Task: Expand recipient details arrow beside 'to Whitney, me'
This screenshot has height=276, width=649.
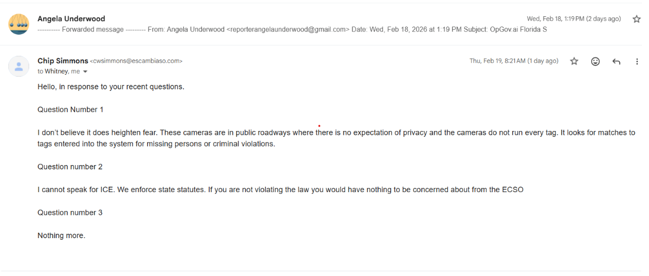Action: click(85, 72)
